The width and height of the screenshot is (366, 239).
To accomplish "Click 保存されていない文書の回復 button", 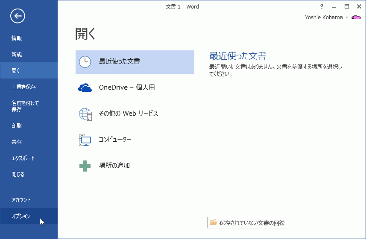I will pos(248,222).
